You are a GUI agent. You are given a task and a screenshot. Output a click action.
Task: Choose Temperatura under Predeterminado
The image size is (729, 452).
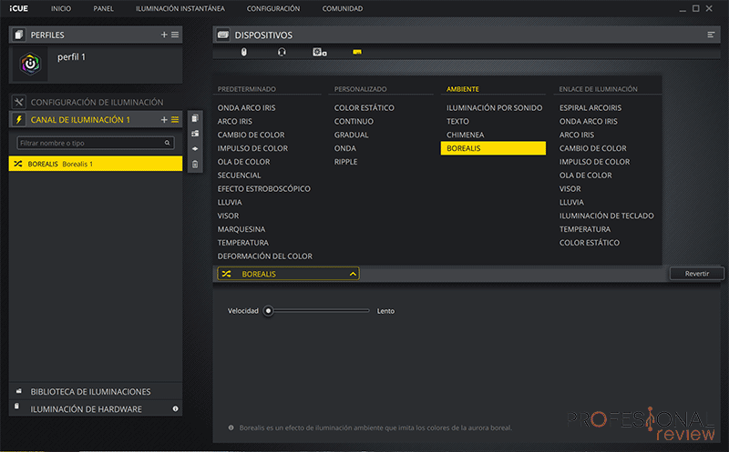point(242,243)
